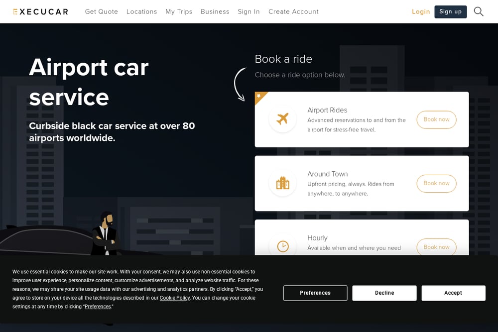The image size is (498, 332).
Task: Decline non-essential cookies
Action: (x=384, y=293)
